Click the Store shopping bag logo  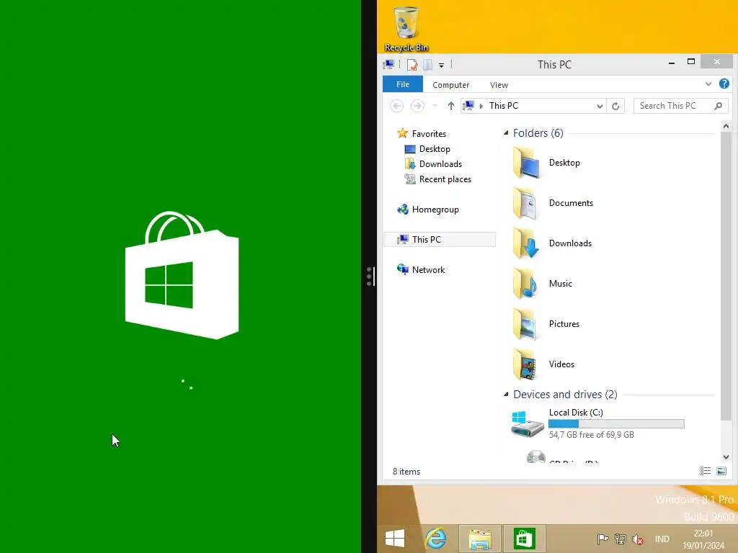coord(182,275)
